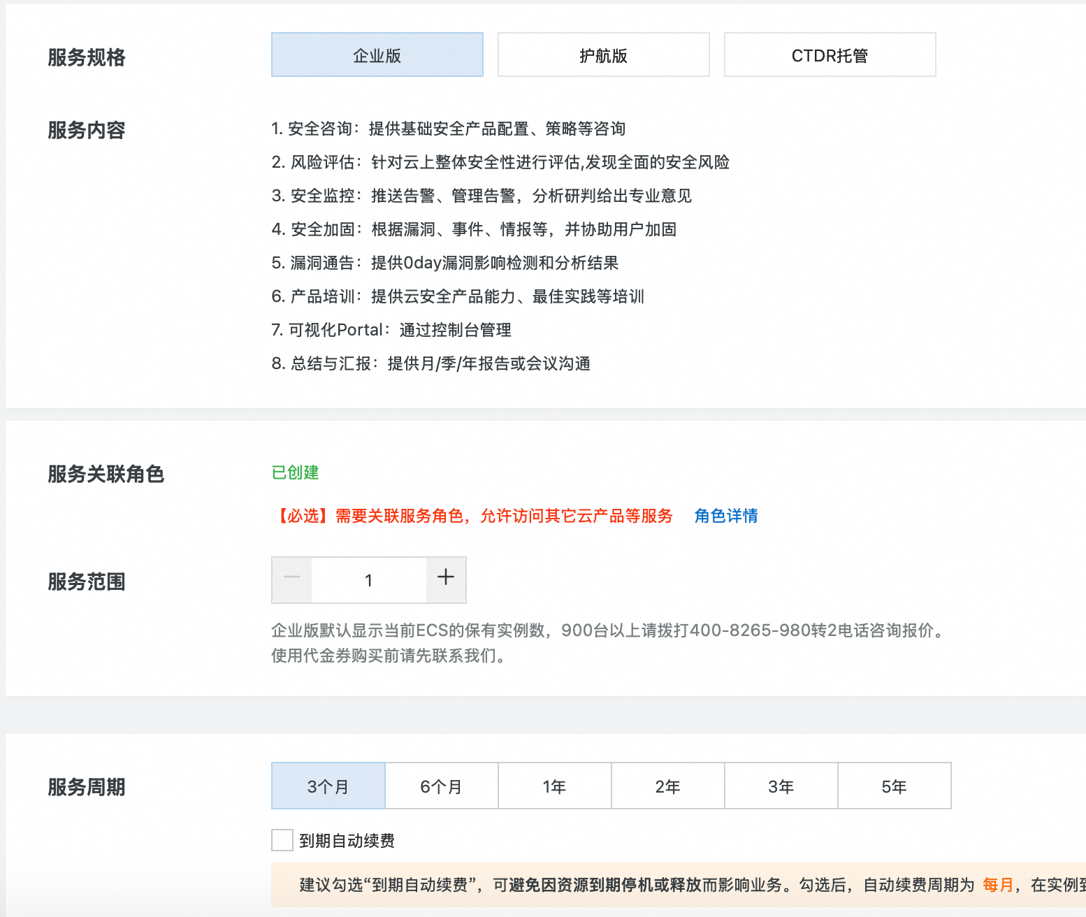
Task: Click the 服务关联角色 section label
Action: click(106, 474)
